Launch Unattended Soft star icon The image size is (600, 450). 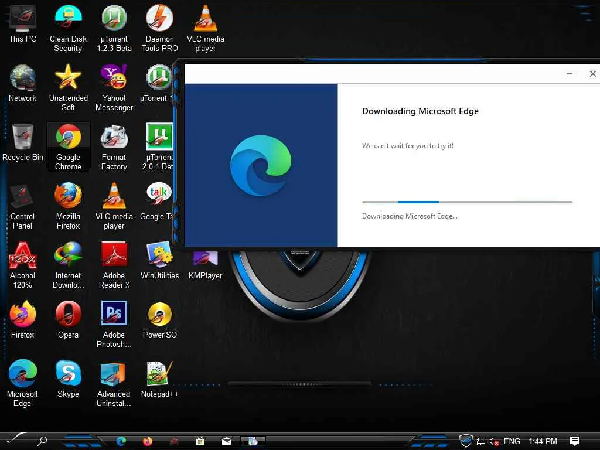(68, 88)
